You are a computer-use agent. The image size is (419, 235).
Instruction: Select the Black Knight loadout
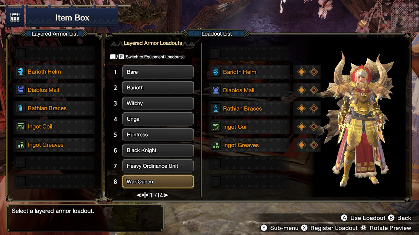pyautogui.click(x=158, y=150)
